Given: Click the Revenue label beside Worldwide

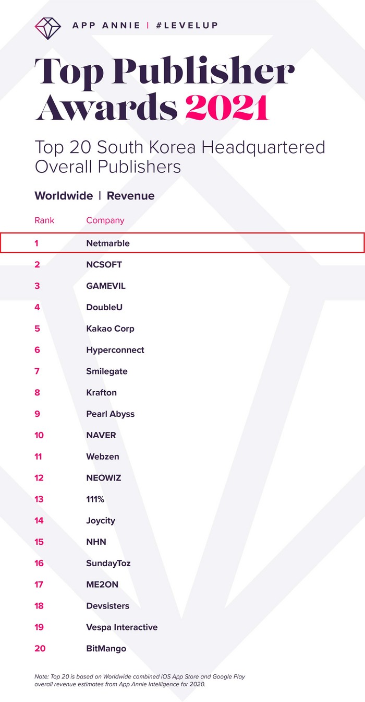Looking at the screenshot, I should [x=130, y=196].
